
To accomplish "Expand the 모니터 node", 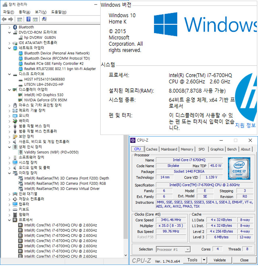I will point(9,116).
